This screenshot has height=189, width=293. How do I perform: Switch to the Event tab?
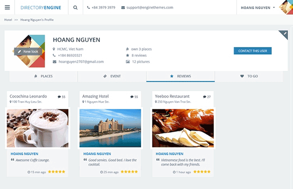tap(112, 76)
